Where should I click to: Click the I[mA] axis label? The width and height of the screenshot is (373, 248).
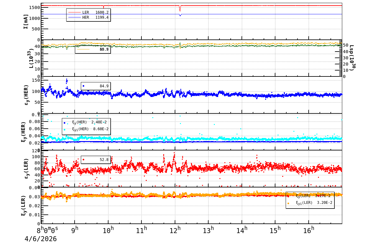point(26,21)
